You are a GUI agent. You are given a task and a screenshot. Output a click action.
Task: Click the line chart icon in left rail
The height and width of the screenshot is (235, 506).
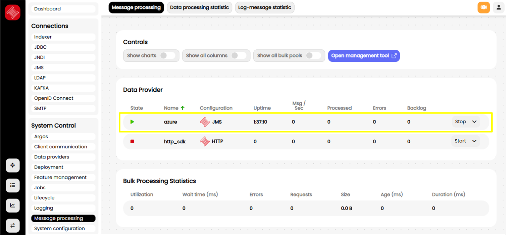[x=13, y=205]
